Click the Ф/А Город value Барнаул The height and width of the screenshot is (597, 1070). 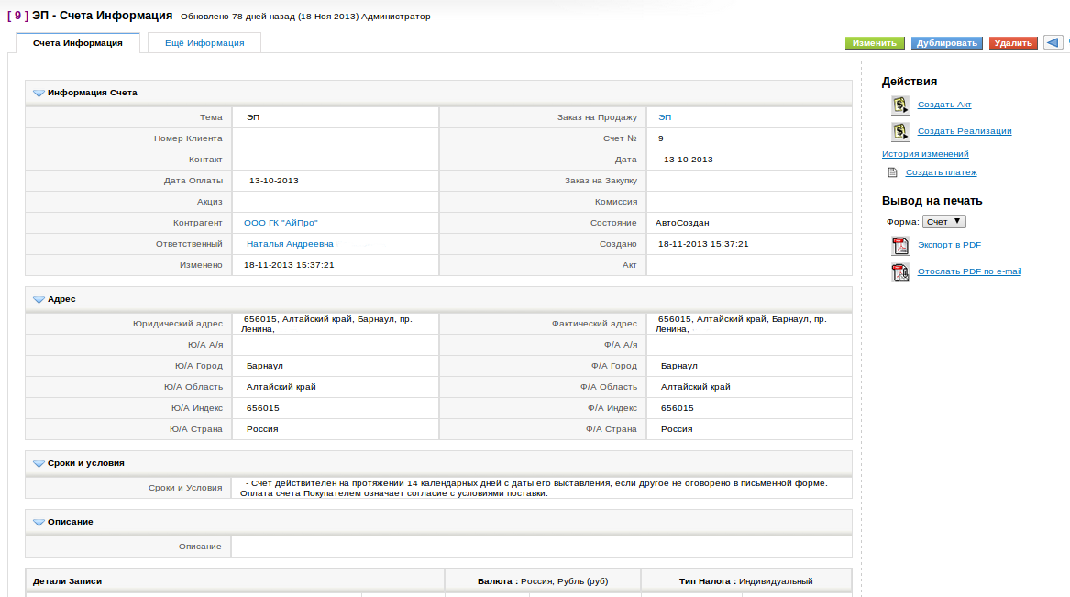pos(679,367)
